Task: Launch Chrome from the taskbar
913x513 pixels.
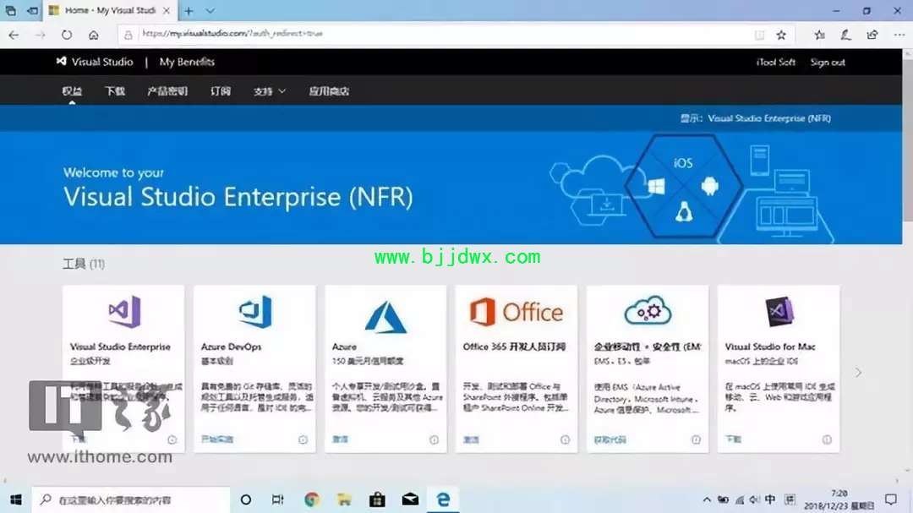Action: coord(311,499)
